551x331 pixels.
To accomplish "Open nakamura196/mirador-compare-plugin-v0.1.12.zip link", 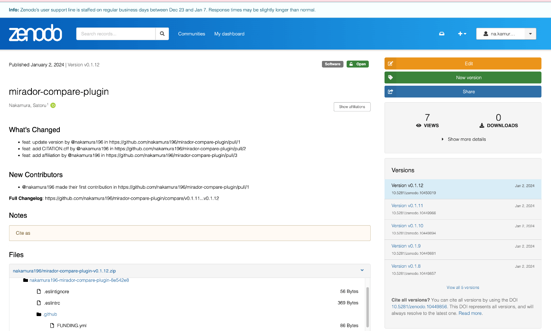I will 65,271.
